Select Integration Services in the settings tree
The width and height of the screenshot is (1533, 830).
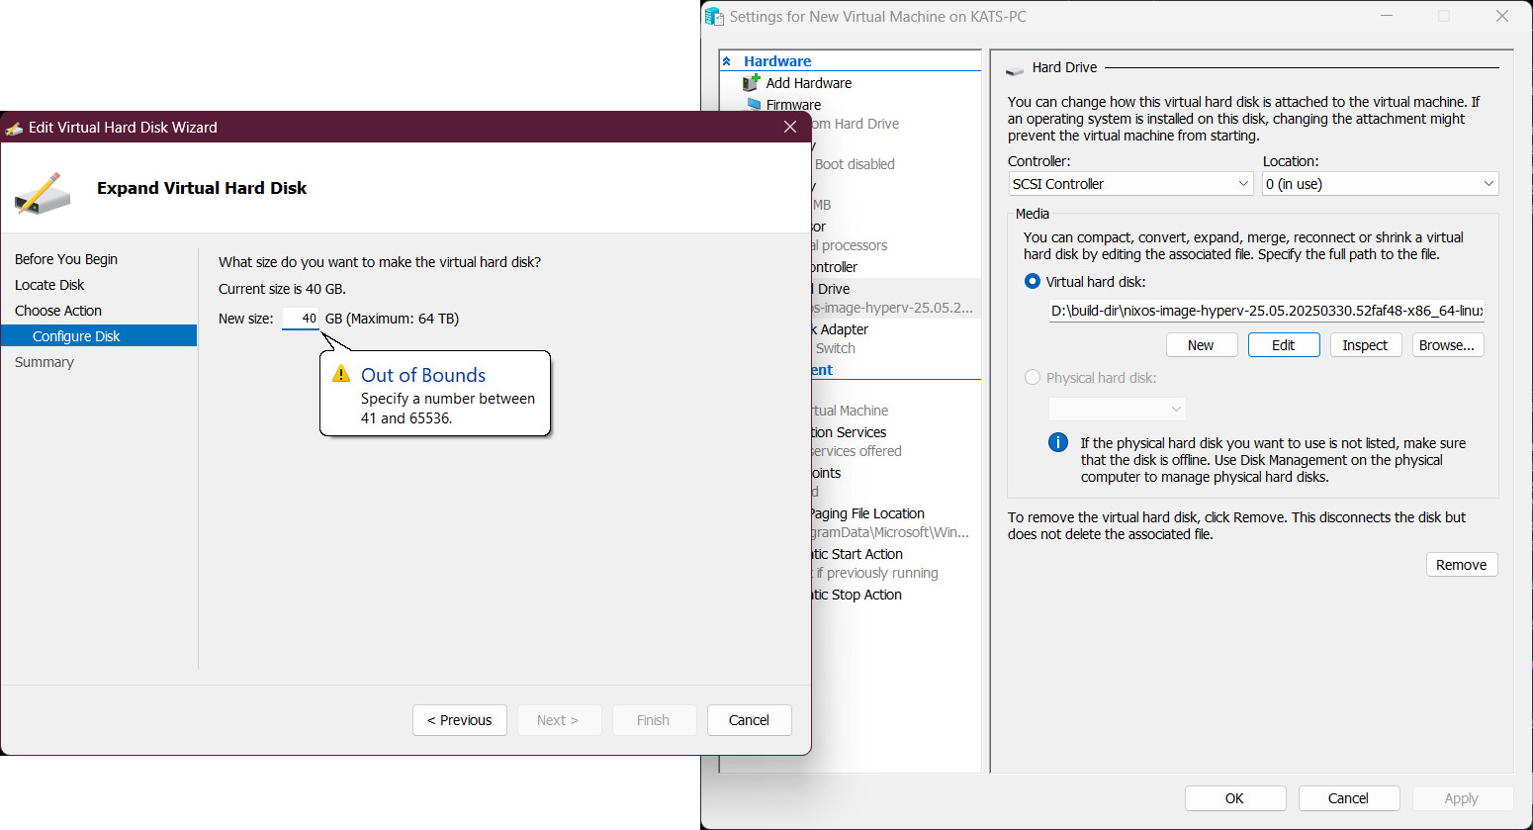click(x=850, y=432)
